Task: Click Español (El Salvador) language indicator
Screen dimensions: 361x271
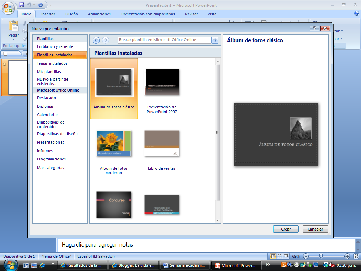Action: [x=96, y=256]
